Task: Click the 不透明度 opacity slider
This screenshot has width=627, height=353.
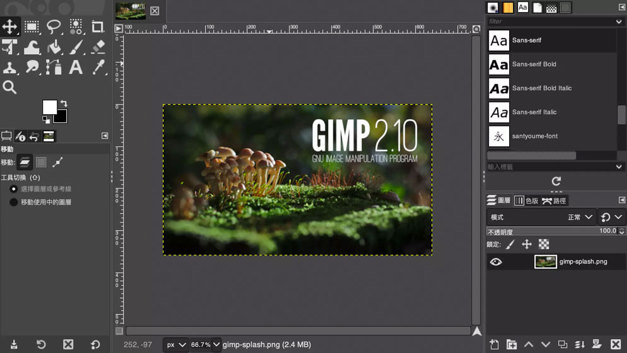Action: click(x=552, y=231)
